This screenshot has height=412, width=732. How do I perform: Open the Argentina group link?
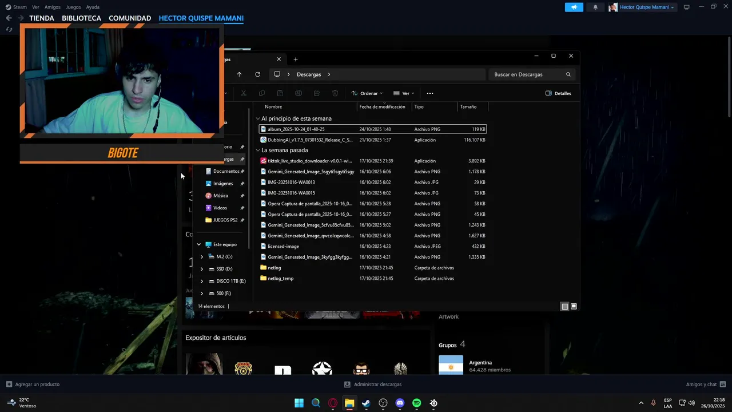tap(480, 363)
